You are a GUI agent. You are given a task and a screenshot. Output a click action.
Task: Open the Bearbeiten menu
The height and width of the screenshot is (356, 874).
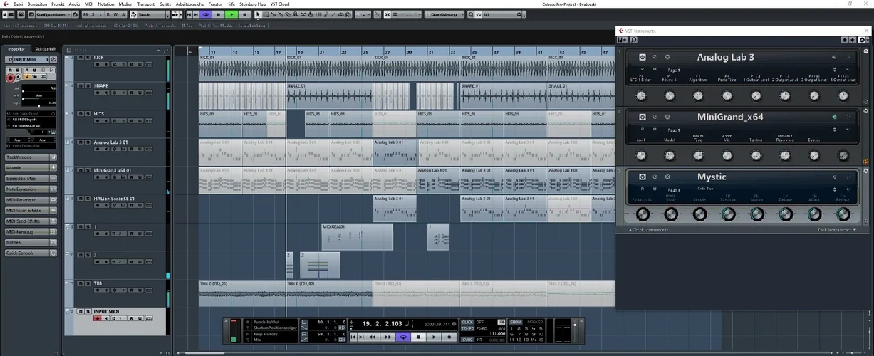(x=36, y=4)
